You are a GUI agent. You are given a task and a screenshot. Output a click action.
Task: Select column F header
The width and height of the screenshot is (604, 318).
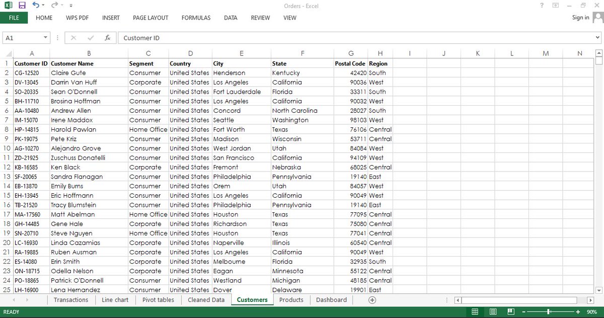[302, 53]
